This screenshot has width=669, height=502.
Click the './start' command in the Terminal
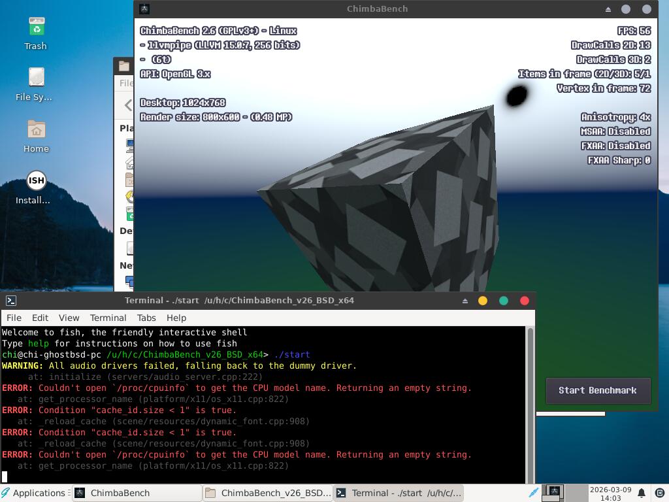[x=292, y=355]
